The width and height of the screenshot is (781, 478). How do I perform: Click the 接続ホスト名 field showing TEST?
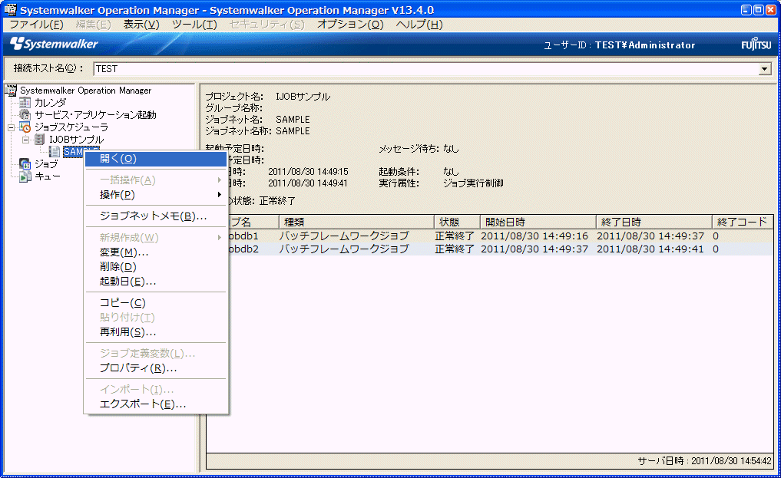point(426,68)
